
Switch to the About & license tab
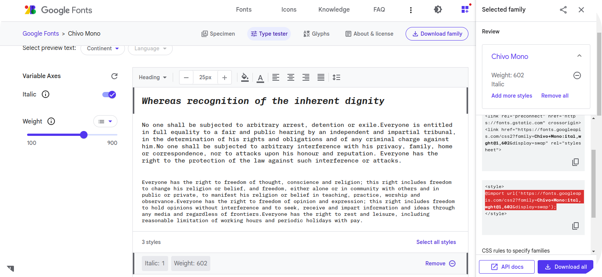(x=369, y=34)
